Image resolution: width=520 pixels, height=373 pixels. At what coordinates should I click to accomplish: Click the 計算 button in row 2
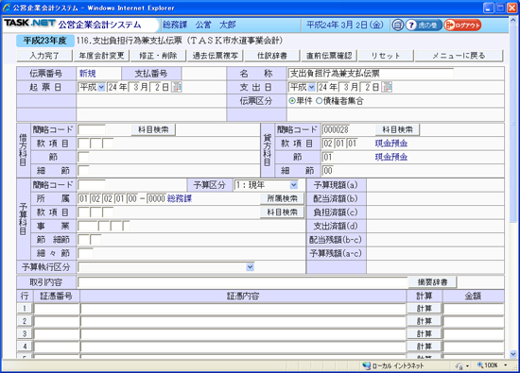(425, 321)
